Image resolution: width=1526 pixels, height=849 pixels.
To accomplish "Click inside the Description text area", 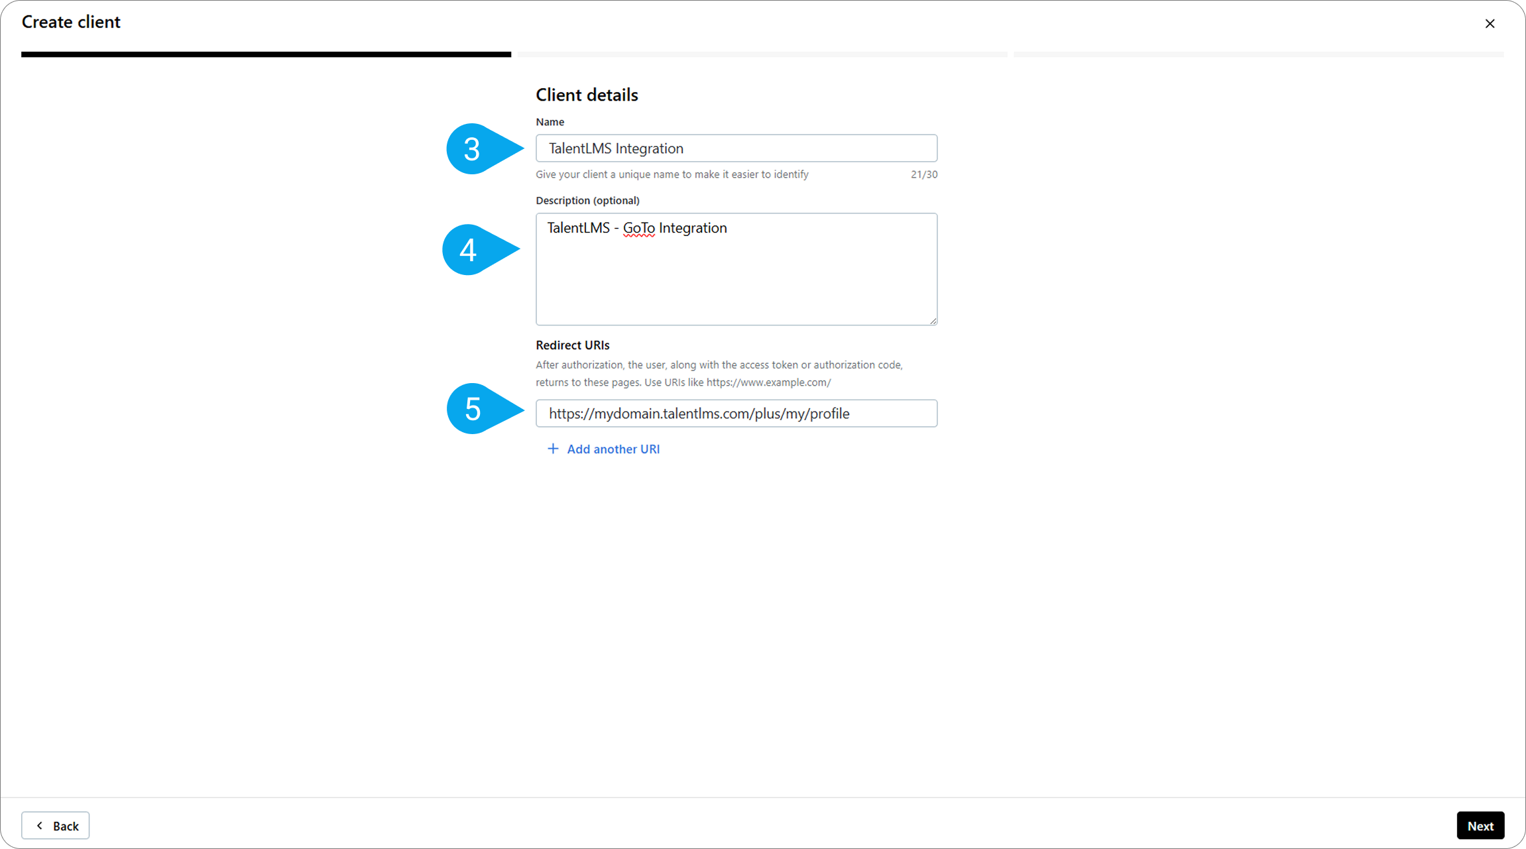I will (x=736, y=278).
